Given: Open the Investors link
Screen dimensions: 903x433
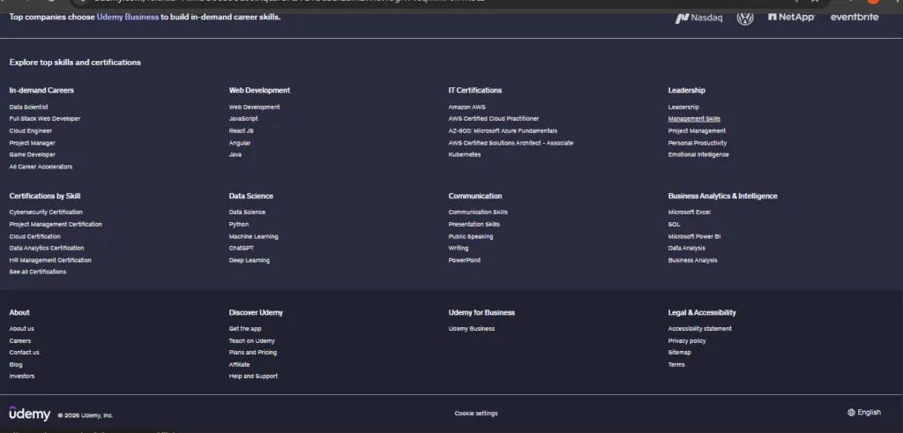Looking at the screenshot, I should click(x=22, y=376).
